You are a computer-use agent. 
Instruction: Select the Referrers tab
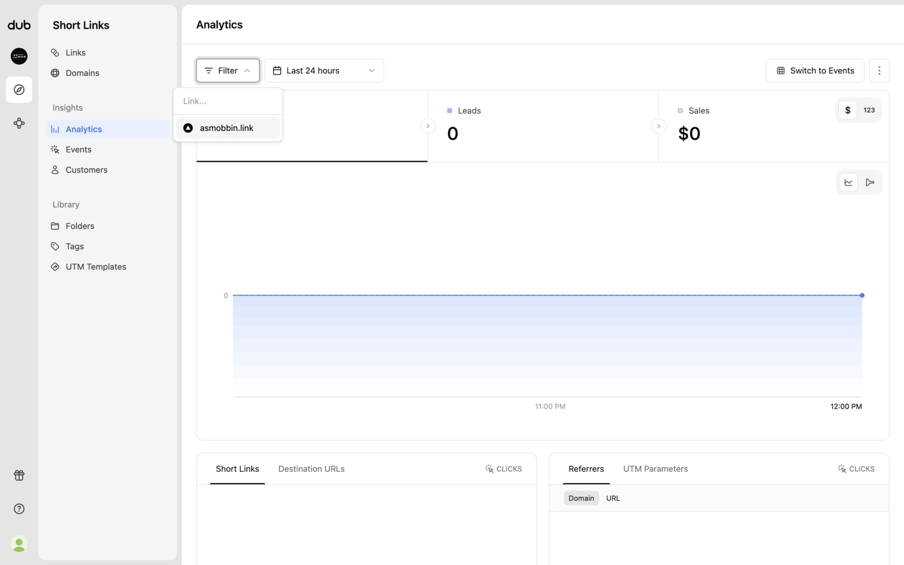(586, 469)
